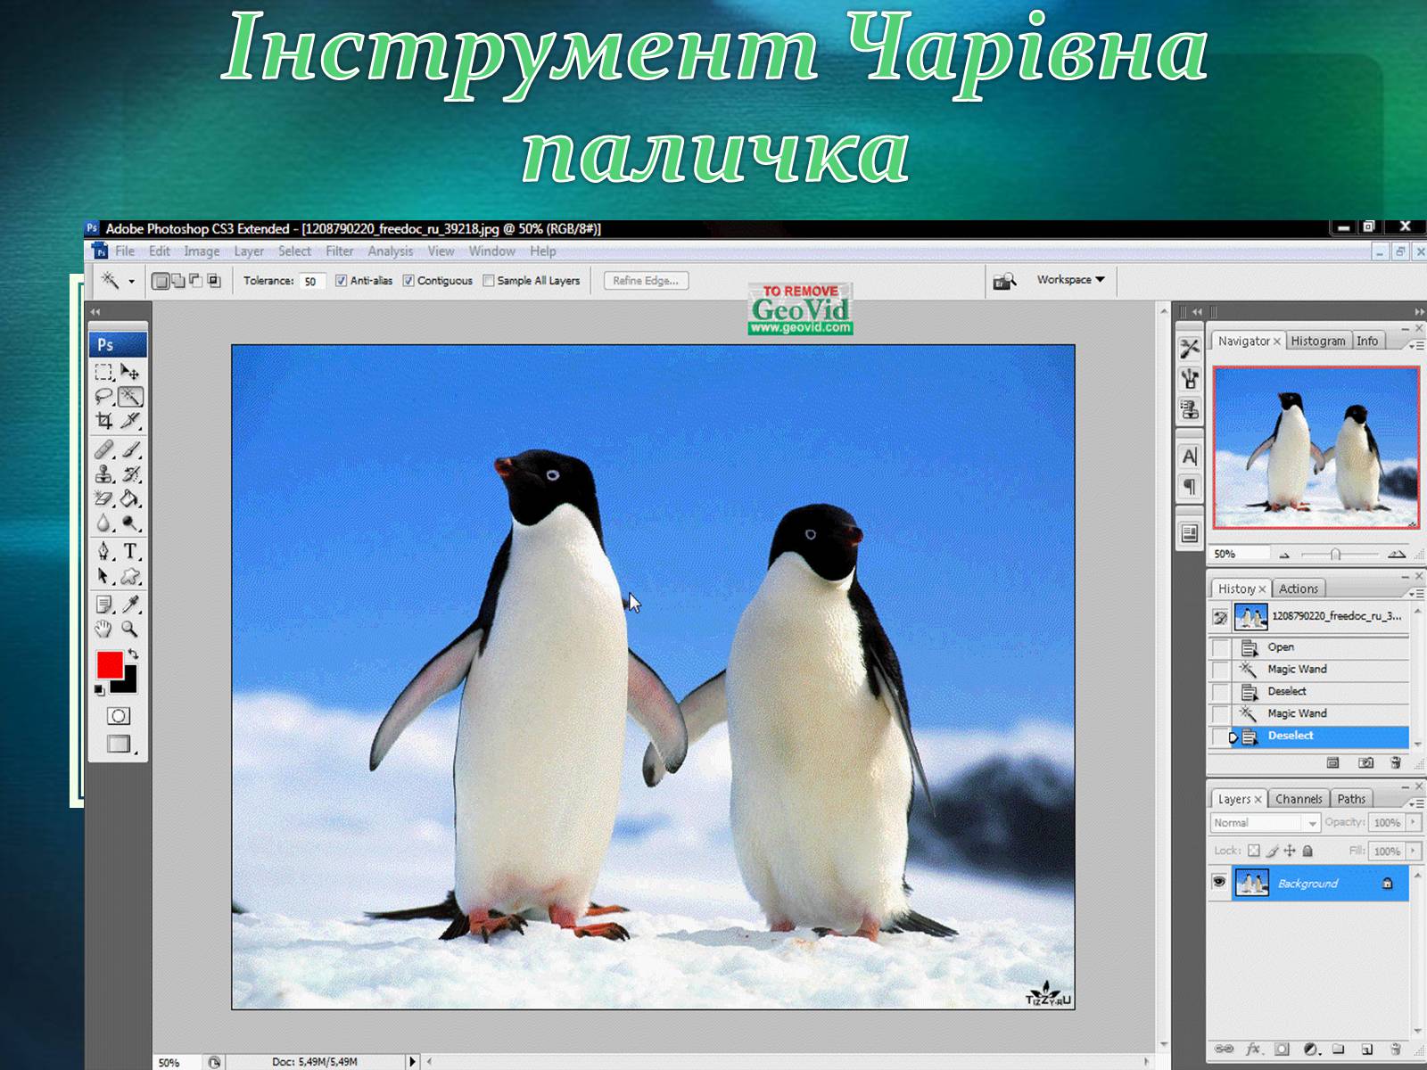Open the status bar info arrow
The height and width of the screenshot is (1070, 1427).
tap(411, 1062)
